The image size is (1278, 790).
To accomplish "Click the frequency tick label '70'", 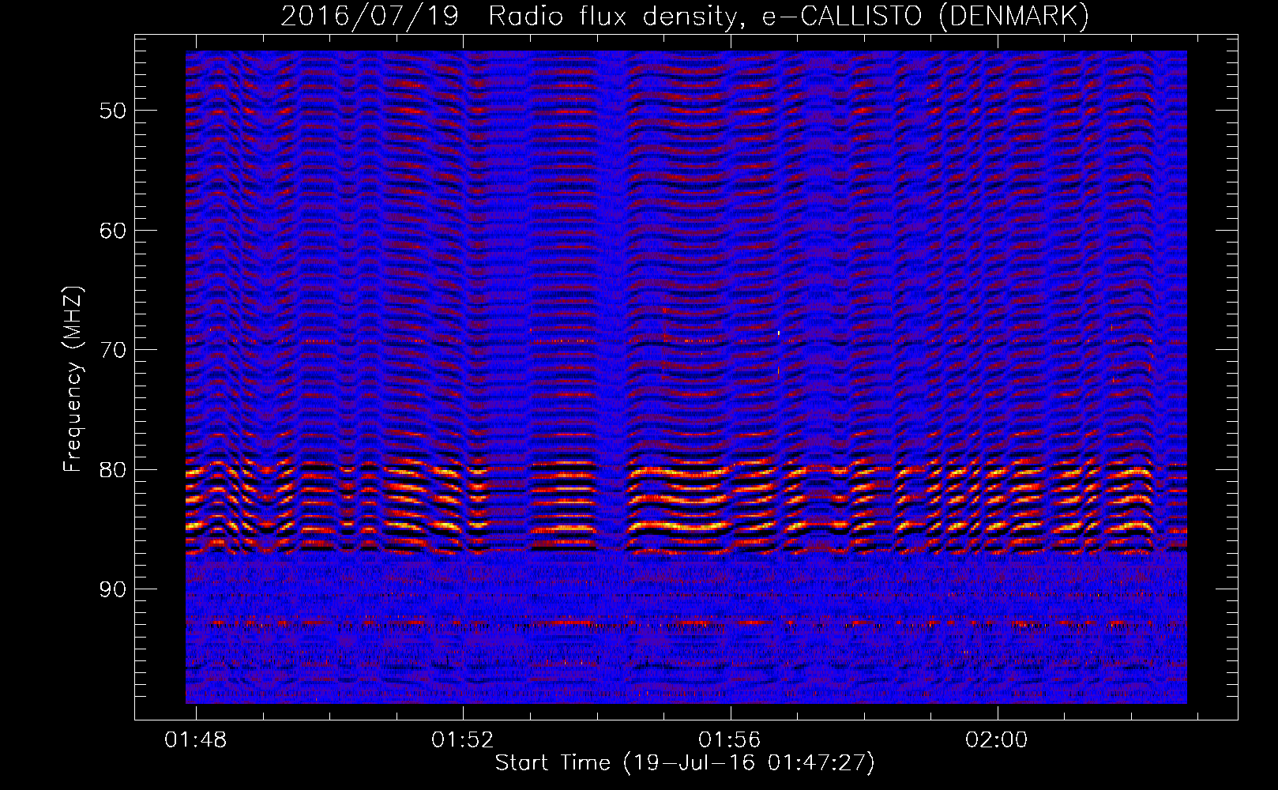I will coord(112,350).
